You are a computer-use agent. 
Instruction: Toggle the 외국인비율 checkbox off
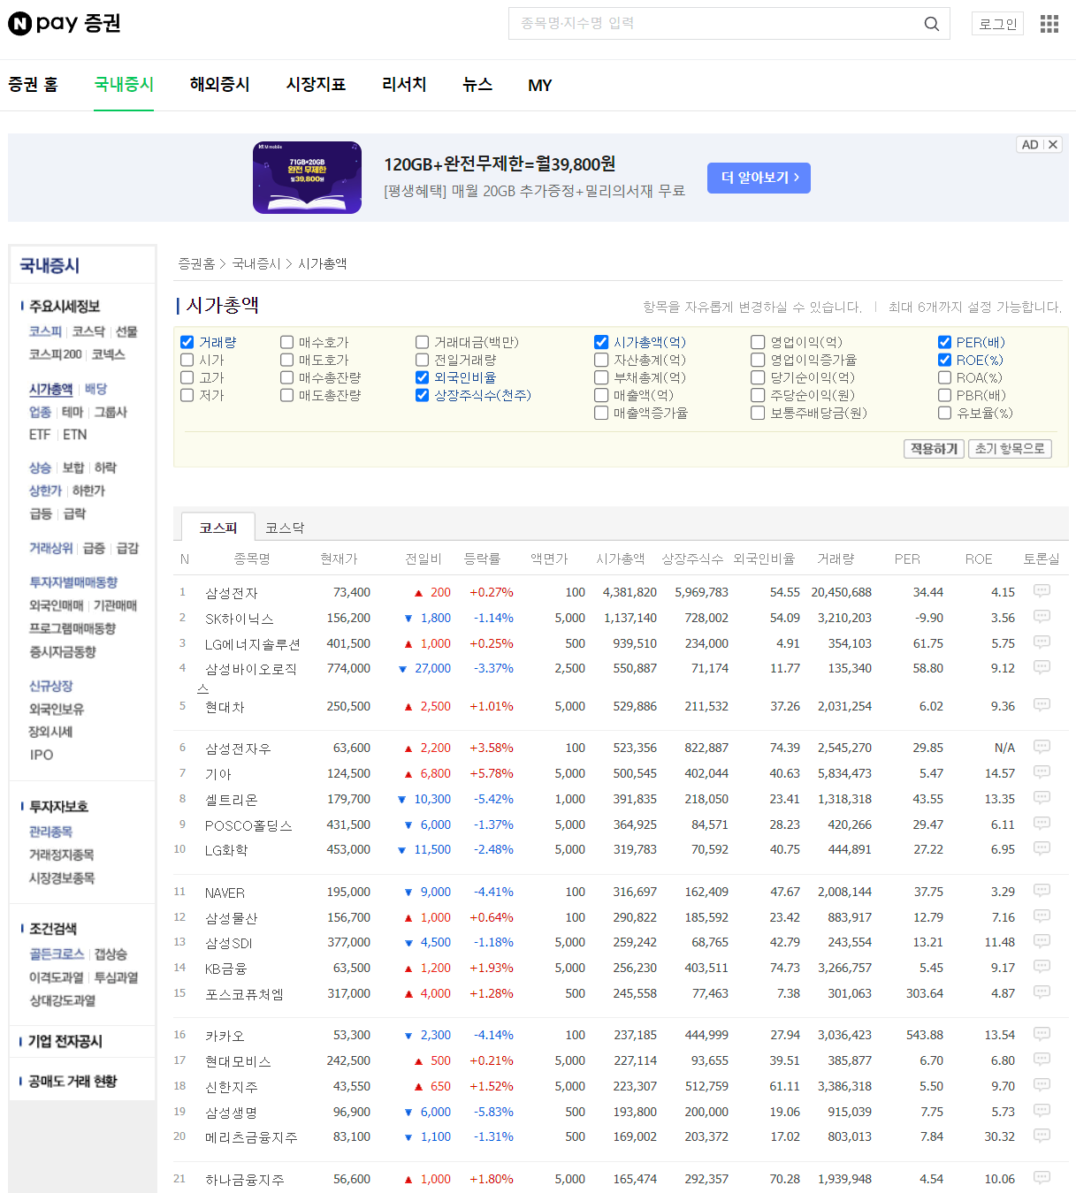pos(423,377)
